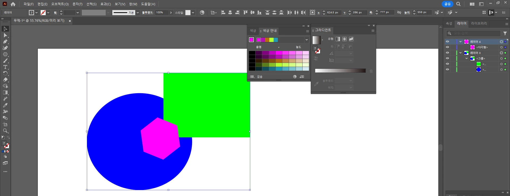Hide the green rectangle sublayer
Image resolution: width=510 pixels, height=196 pixels.
tap(447, 64)
